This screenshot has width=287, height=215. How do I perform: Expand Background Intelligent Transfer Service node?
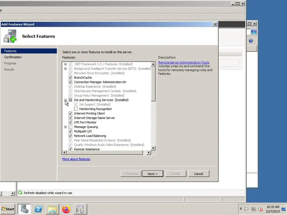pyautogui.click(x=65, y=69)
